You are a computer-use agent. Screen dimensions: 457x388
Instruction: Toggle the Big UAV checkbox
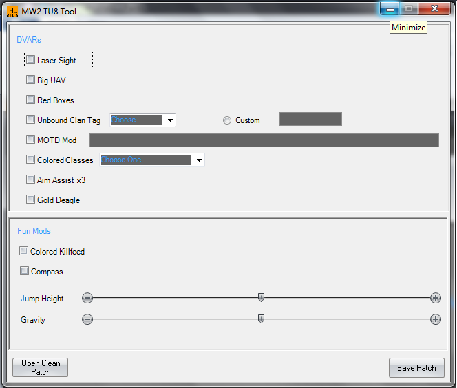coord(30,80)
